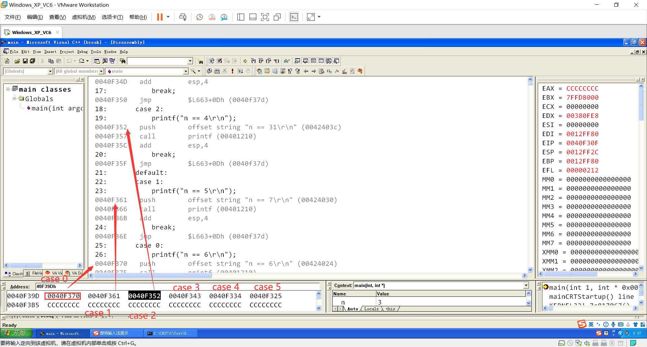The width and height of the screenshot is (647, 347).
Task: Enter VMware full screen mode
Action: tap(265, 17)
